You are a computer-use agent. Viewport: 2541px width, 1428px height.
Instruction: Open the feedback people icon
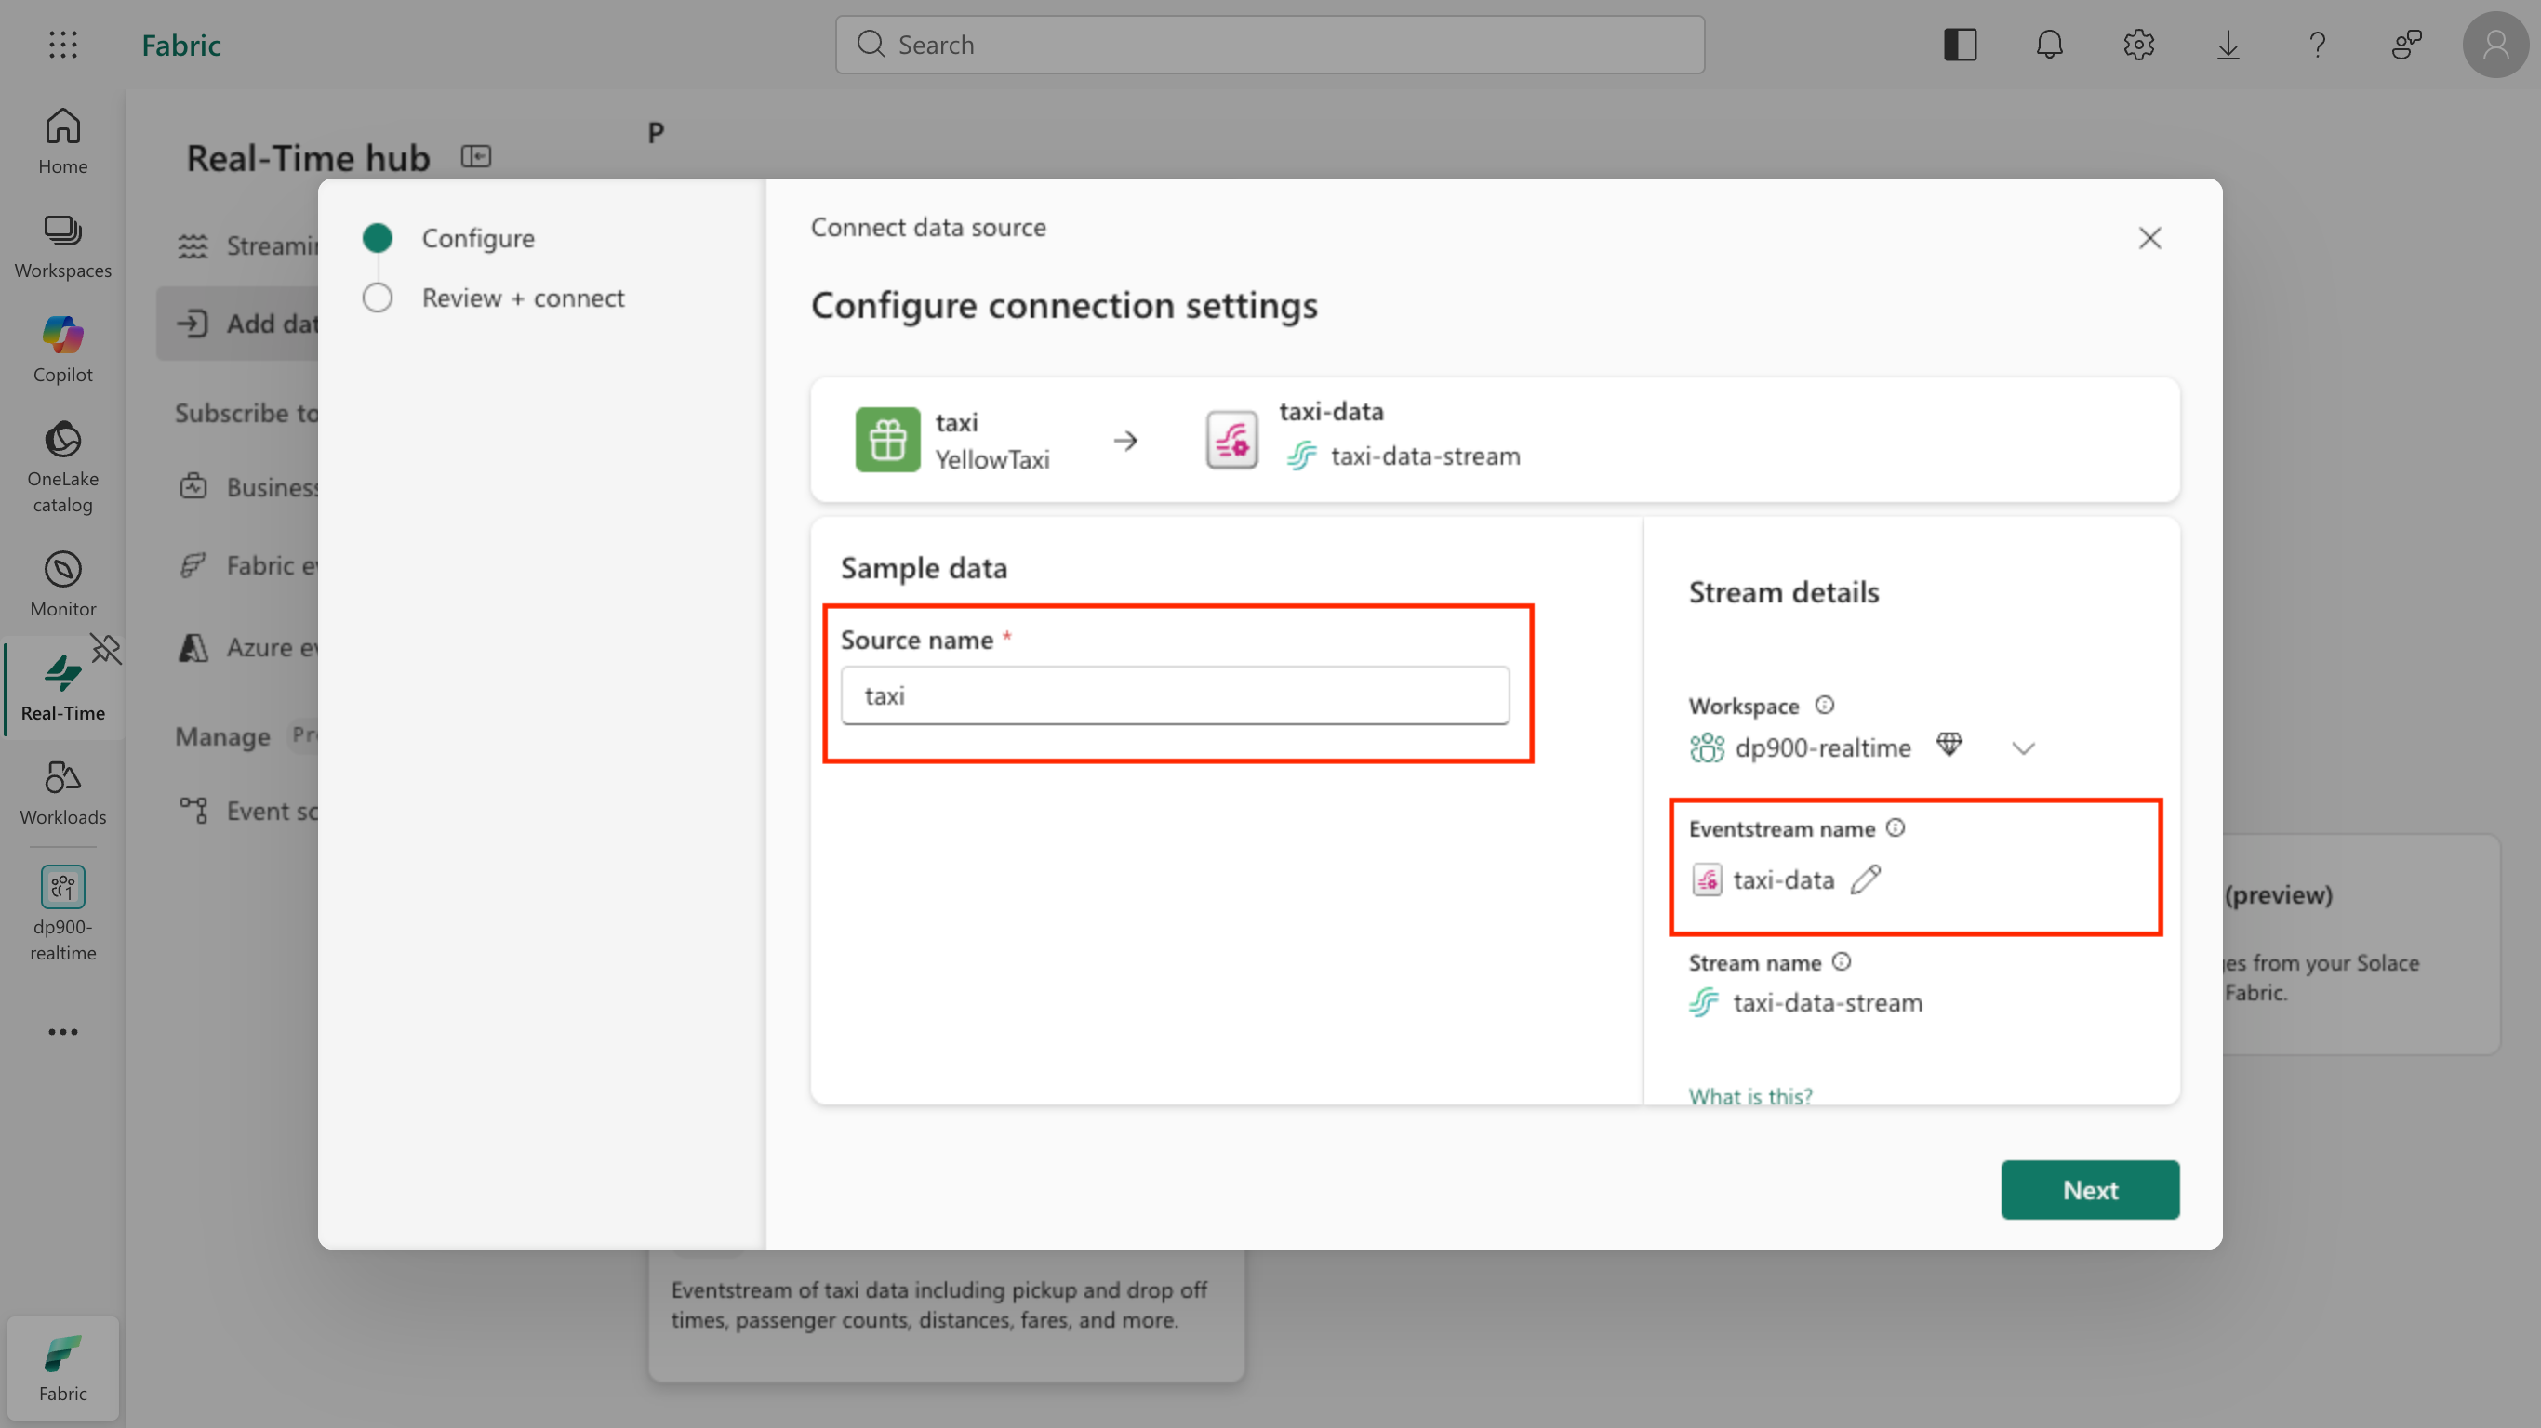pyautogui.click(x=2407, y=45)
